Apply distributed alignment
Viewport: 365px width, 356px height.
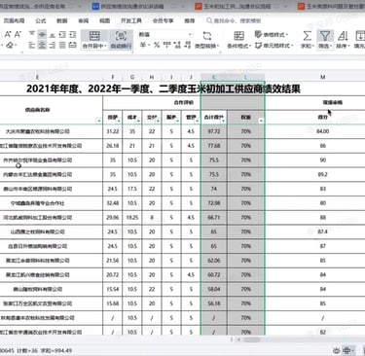[x=73, y=45]
